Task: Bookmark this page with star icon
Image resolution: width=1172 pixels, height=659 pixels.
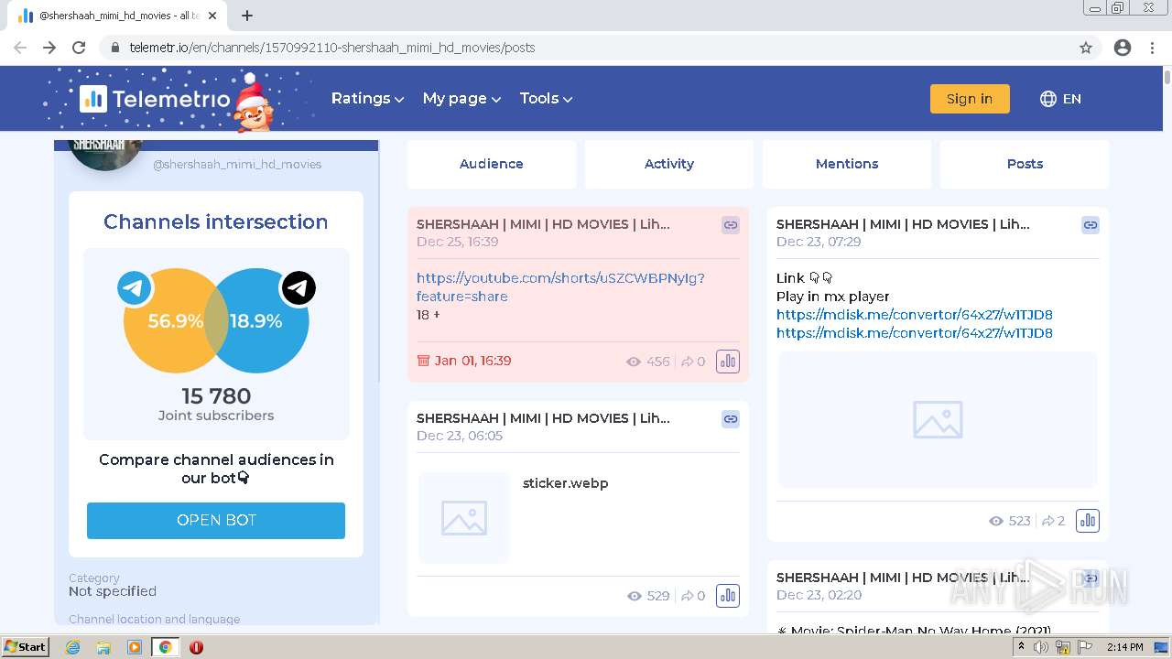Action: (1086, 48)
